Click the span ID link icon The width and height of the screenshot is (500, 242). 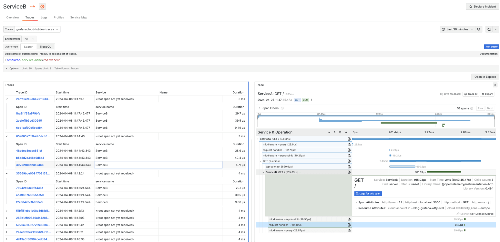458,214
